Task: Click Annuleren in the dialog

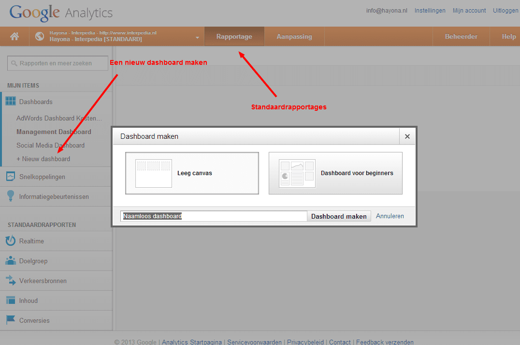Action: click(x=390, y=216)
